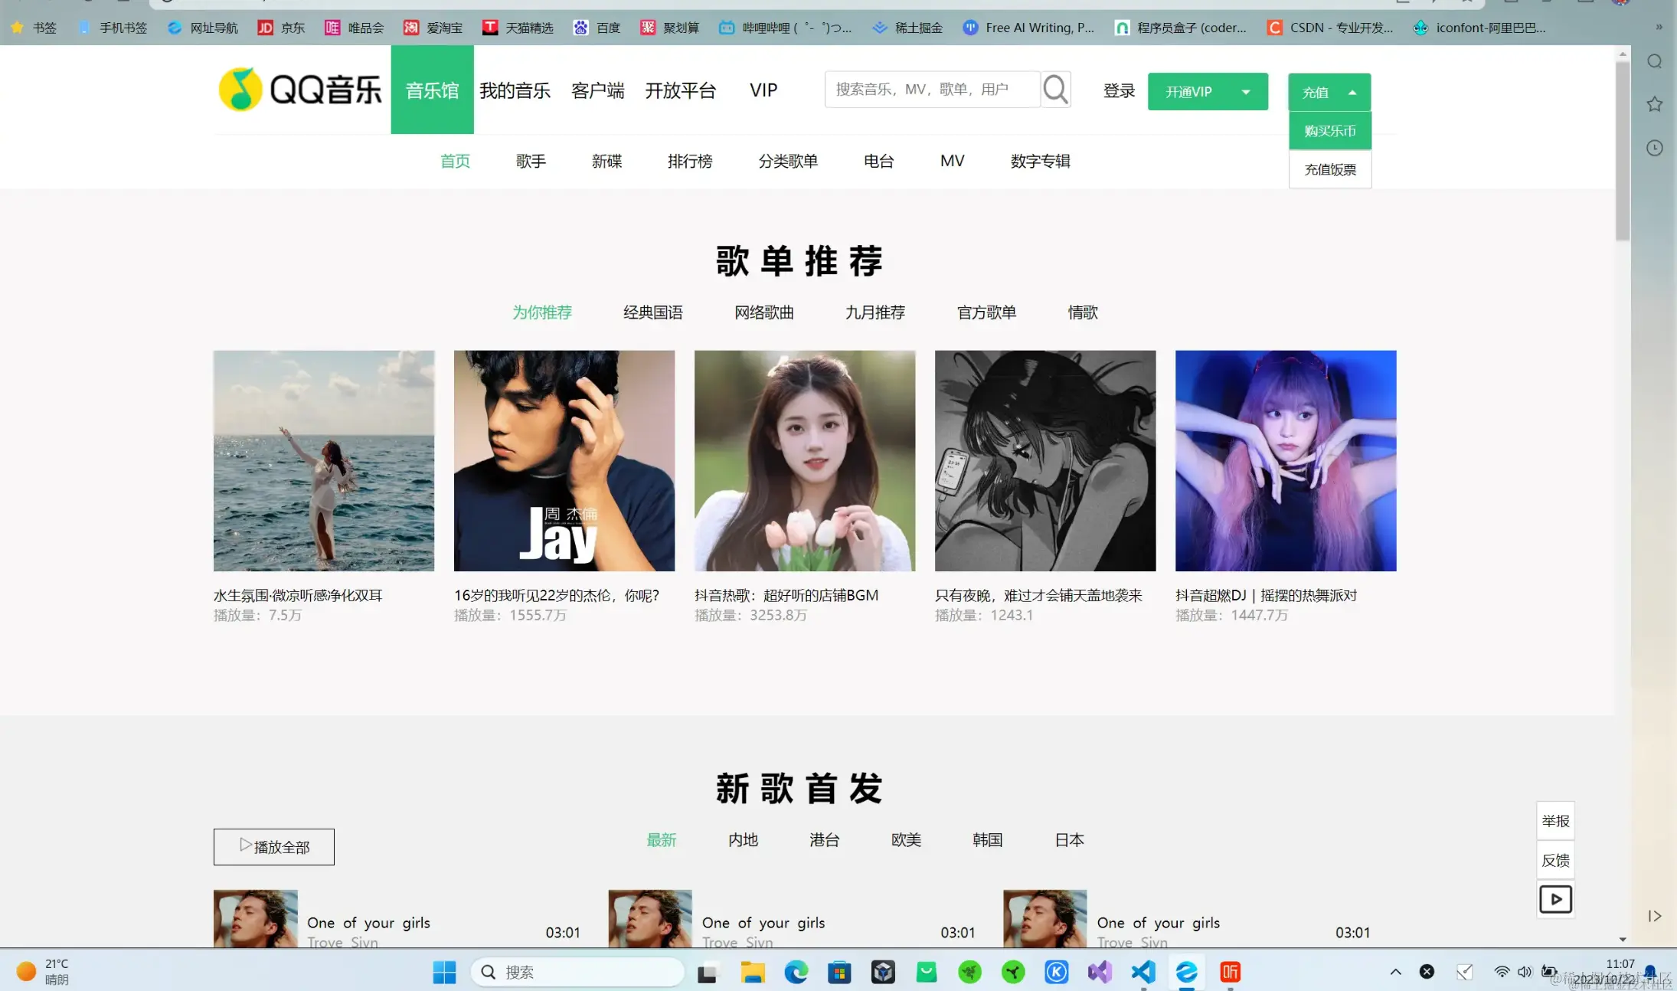Open the Jay 周杰伦 playlist cover
1677x991 pixels.
point(564,460)
